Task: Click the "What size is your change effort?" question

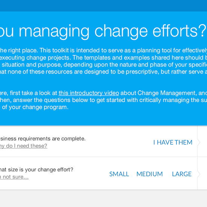Action: 37,170
